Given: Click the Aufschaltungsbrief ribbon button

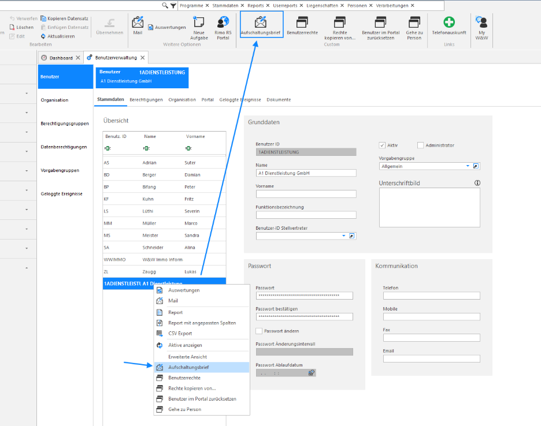Looking at the screenshot, I should pos(261,24).
